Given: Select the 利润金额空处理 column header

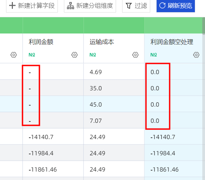Looking at the screenshot, I should (172, 42).
